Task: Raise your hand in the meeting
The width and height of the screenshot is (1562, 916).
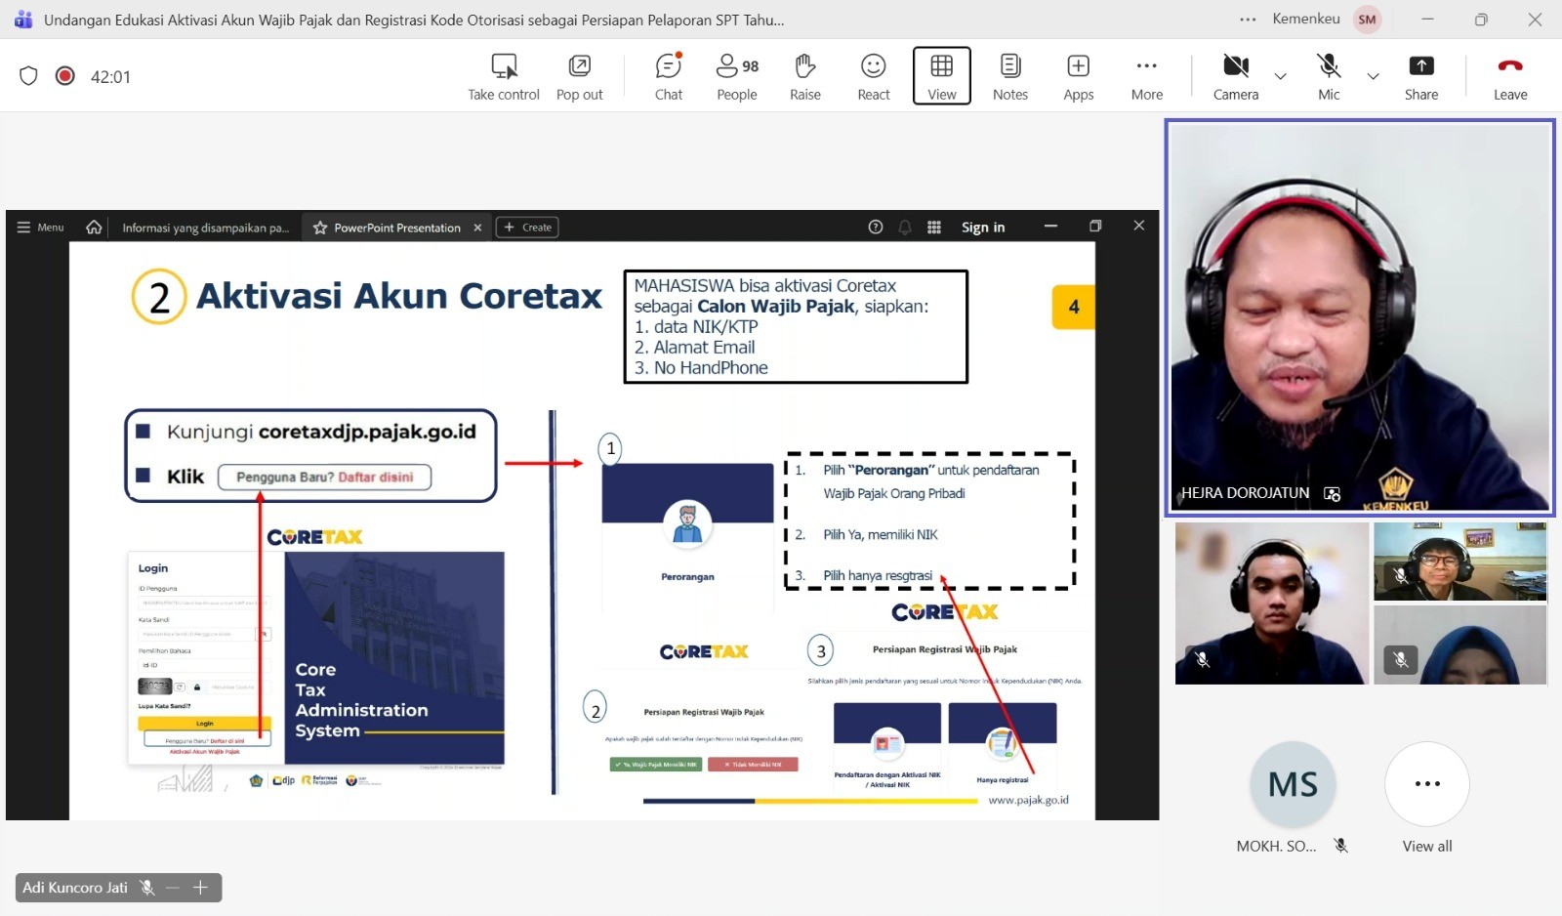Action: click(x=804, y=76)
